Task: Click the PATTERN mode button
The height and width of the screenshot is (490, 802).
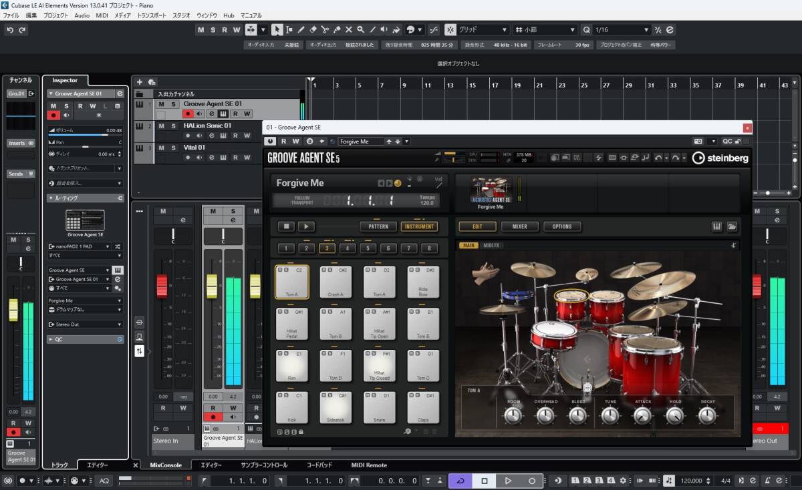Action: (x=378, y=226)
